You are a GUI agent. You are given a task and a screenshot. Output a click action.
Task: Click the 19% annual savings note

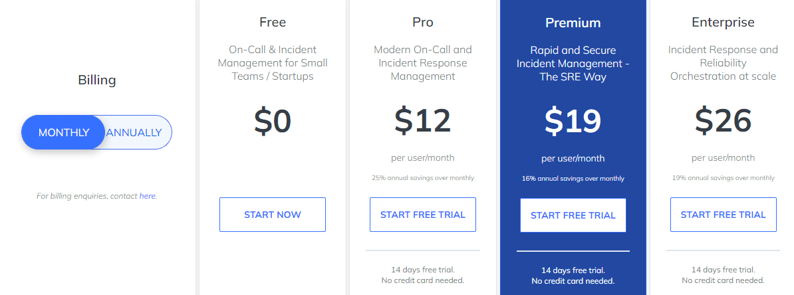click(x=723, y=177)
